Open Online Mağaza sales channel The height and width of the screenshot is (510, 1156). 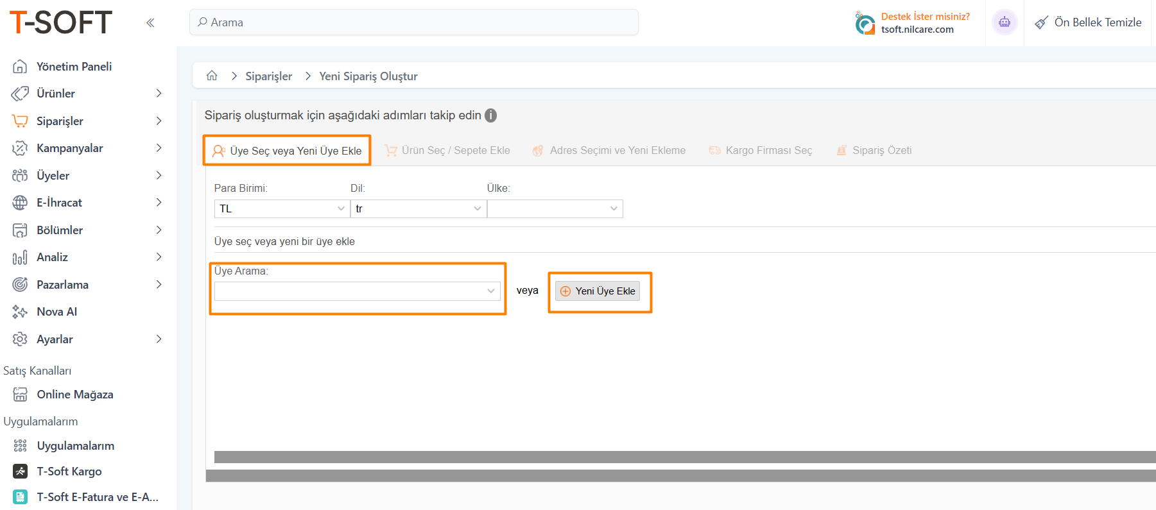75,395
